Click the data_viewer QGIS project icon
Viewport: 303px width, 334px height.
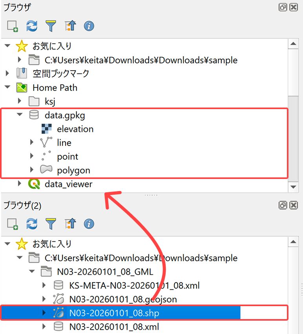pyautogui.click(x=34, y=184)
